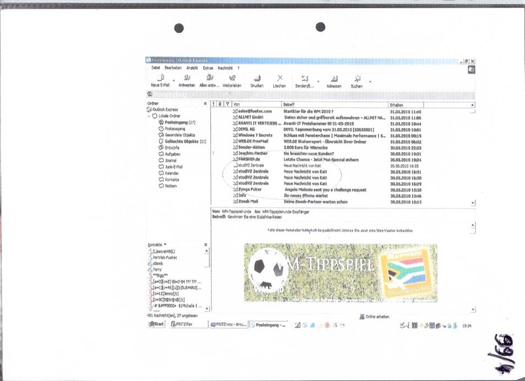Open the DEVIL AG Tageswerbung message
525x381 pixels.
[327, 130]
